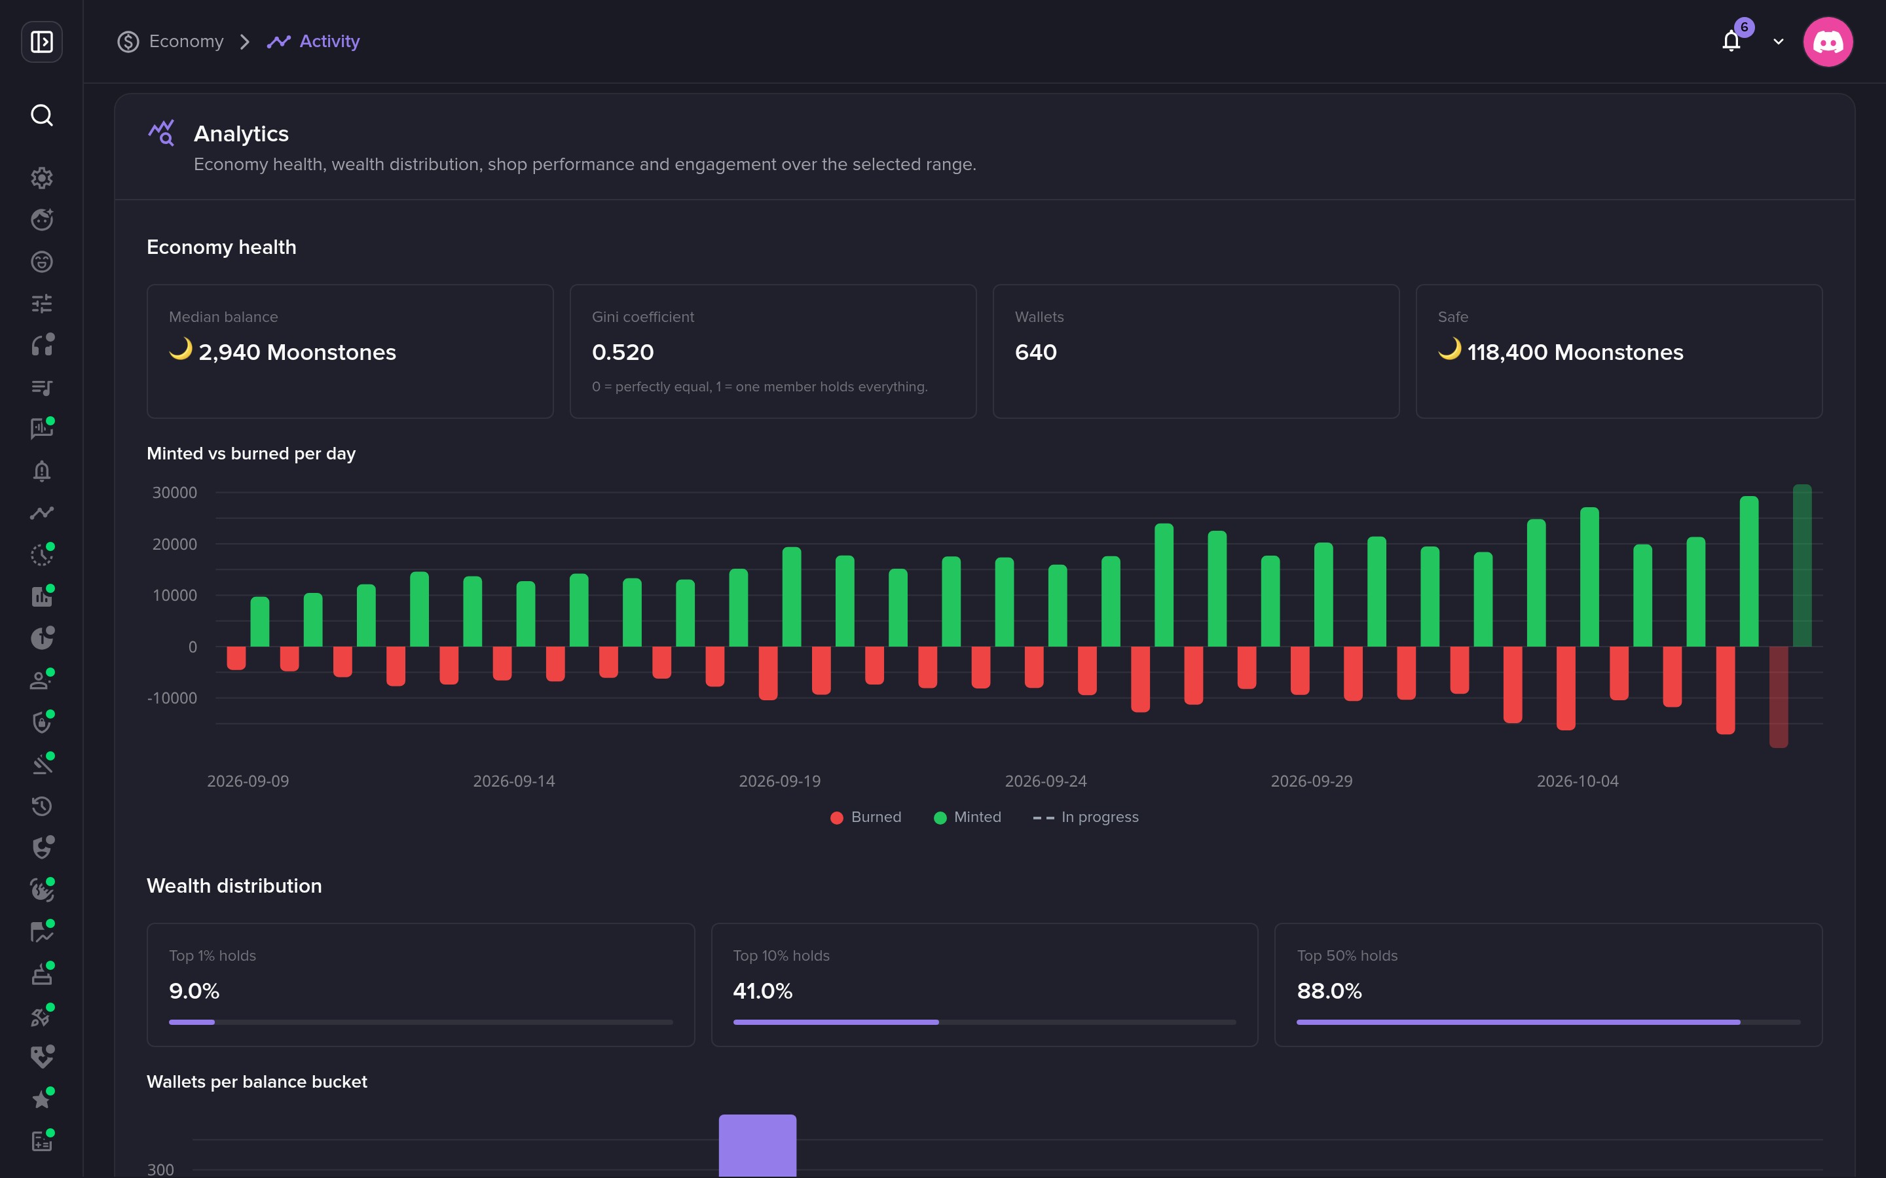Open the music queue sidebar icon
Screen dimensions: 1886x1178
point(41,387)
